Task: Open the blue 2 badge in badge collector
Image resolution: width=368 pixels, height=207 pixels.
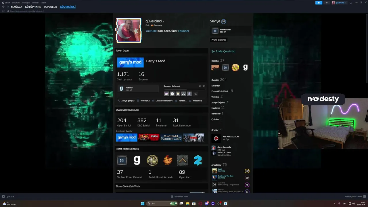Action: 198,160
